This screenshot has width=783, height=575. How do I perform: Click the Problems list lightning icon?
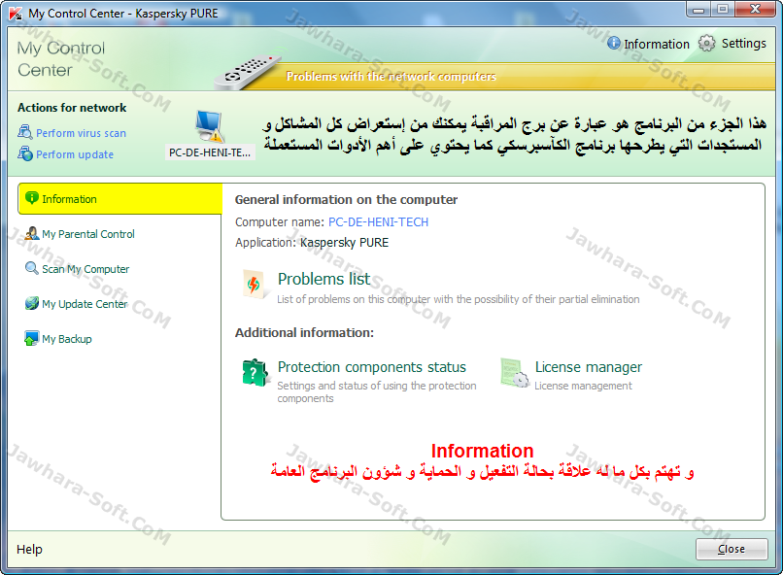point(254,284)
